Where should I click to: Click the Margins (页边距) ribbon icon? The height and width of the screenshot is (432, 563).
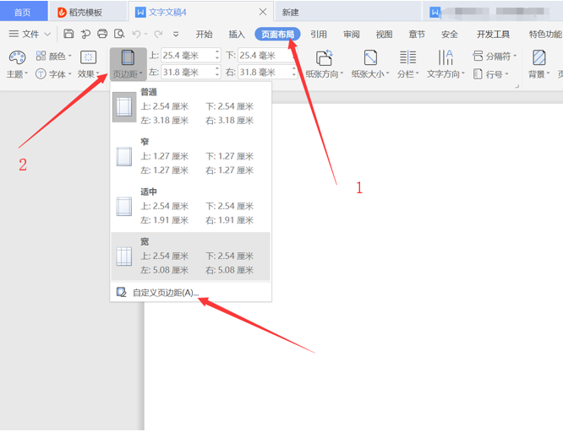tap(128, 57)
